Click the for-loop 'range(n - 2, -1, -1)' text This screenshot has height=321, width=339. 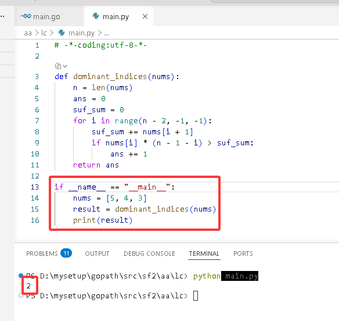pyautogui.click(x=161, y=120)
